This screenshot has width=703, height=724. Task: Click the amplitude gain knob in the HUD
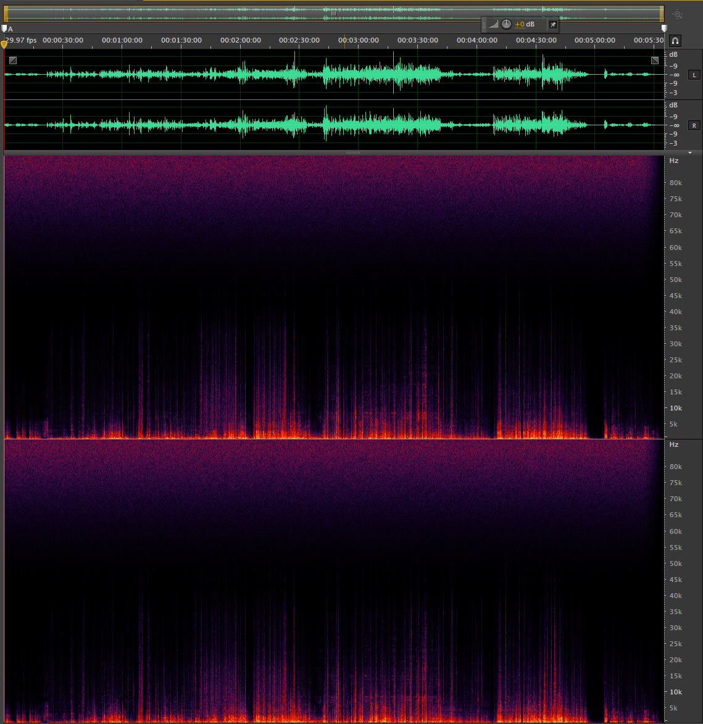click(506, 25)
